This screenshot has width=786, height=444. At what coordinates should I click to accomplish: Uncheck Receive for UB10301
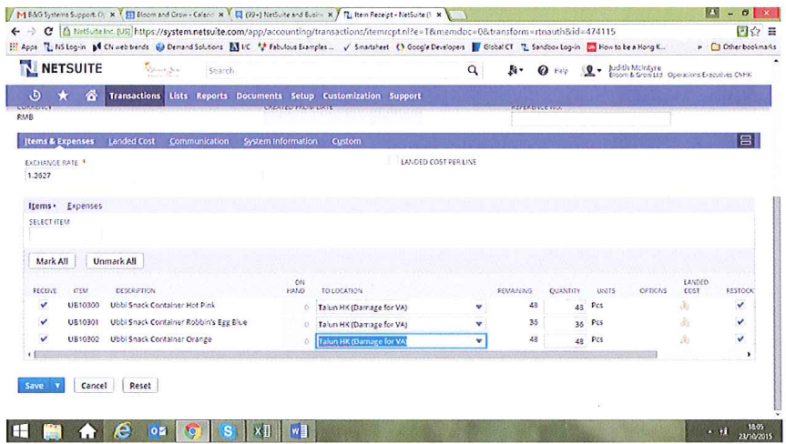(44, 322)
